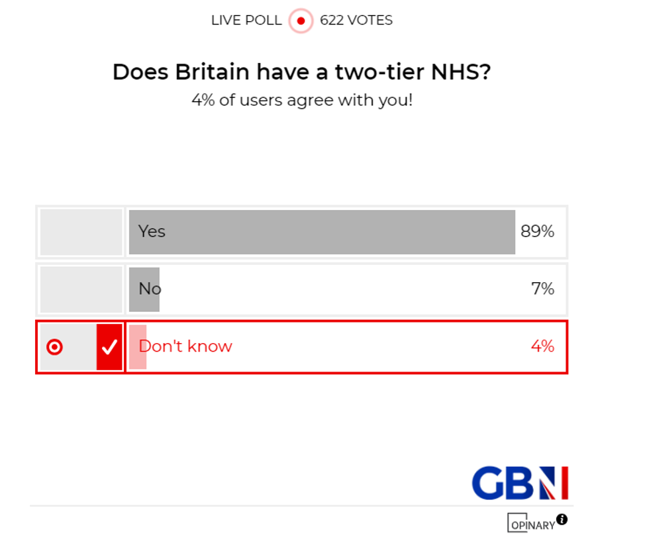Click the 4% agreement subtitle text

(302, 101)
